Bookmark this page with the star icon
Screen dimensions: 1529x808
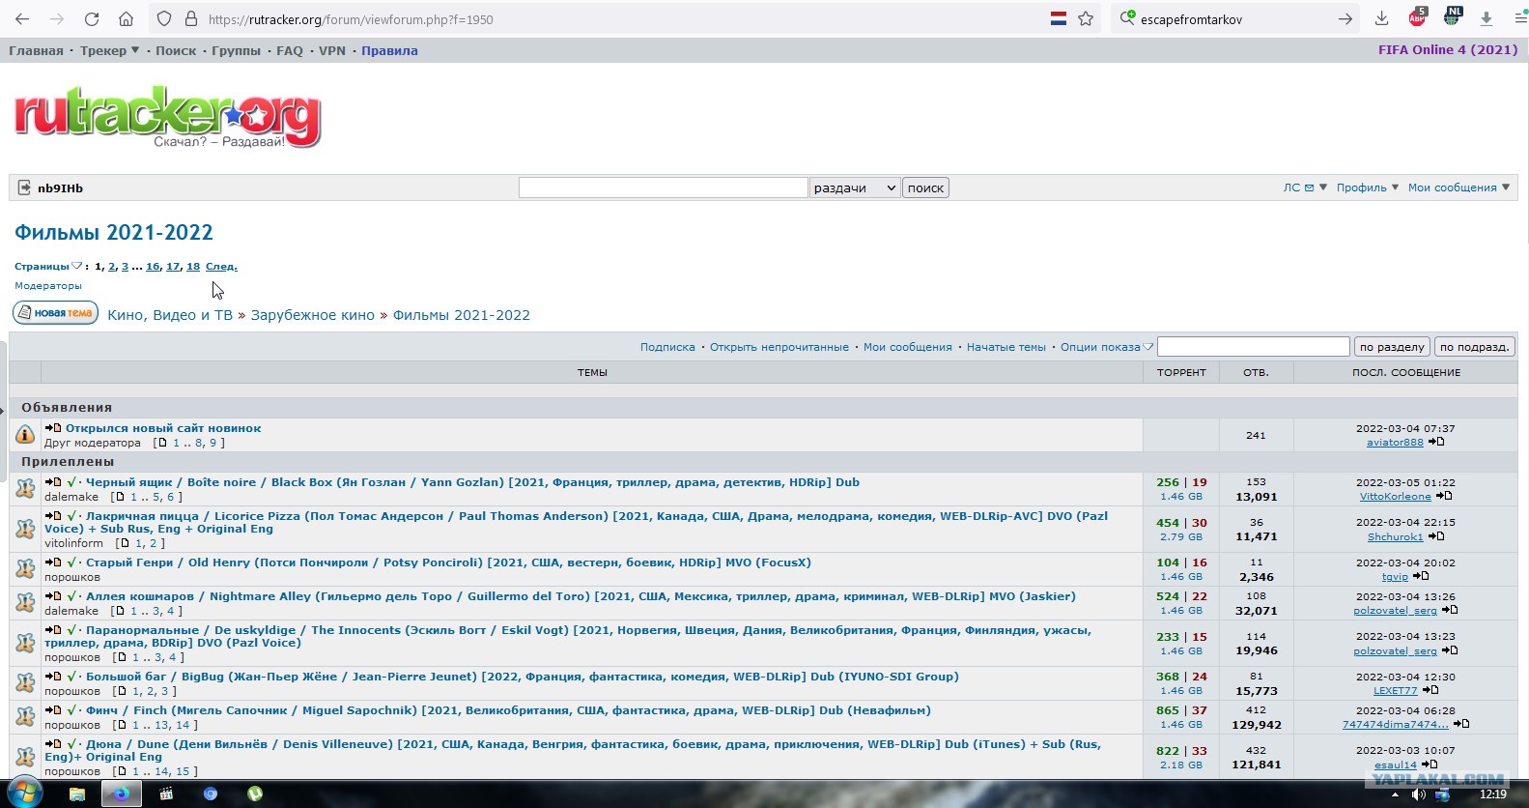coord(1086,19)
